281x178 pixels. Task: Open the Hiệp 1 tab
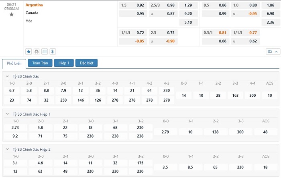pyautogui.click(x=64, y=63)
